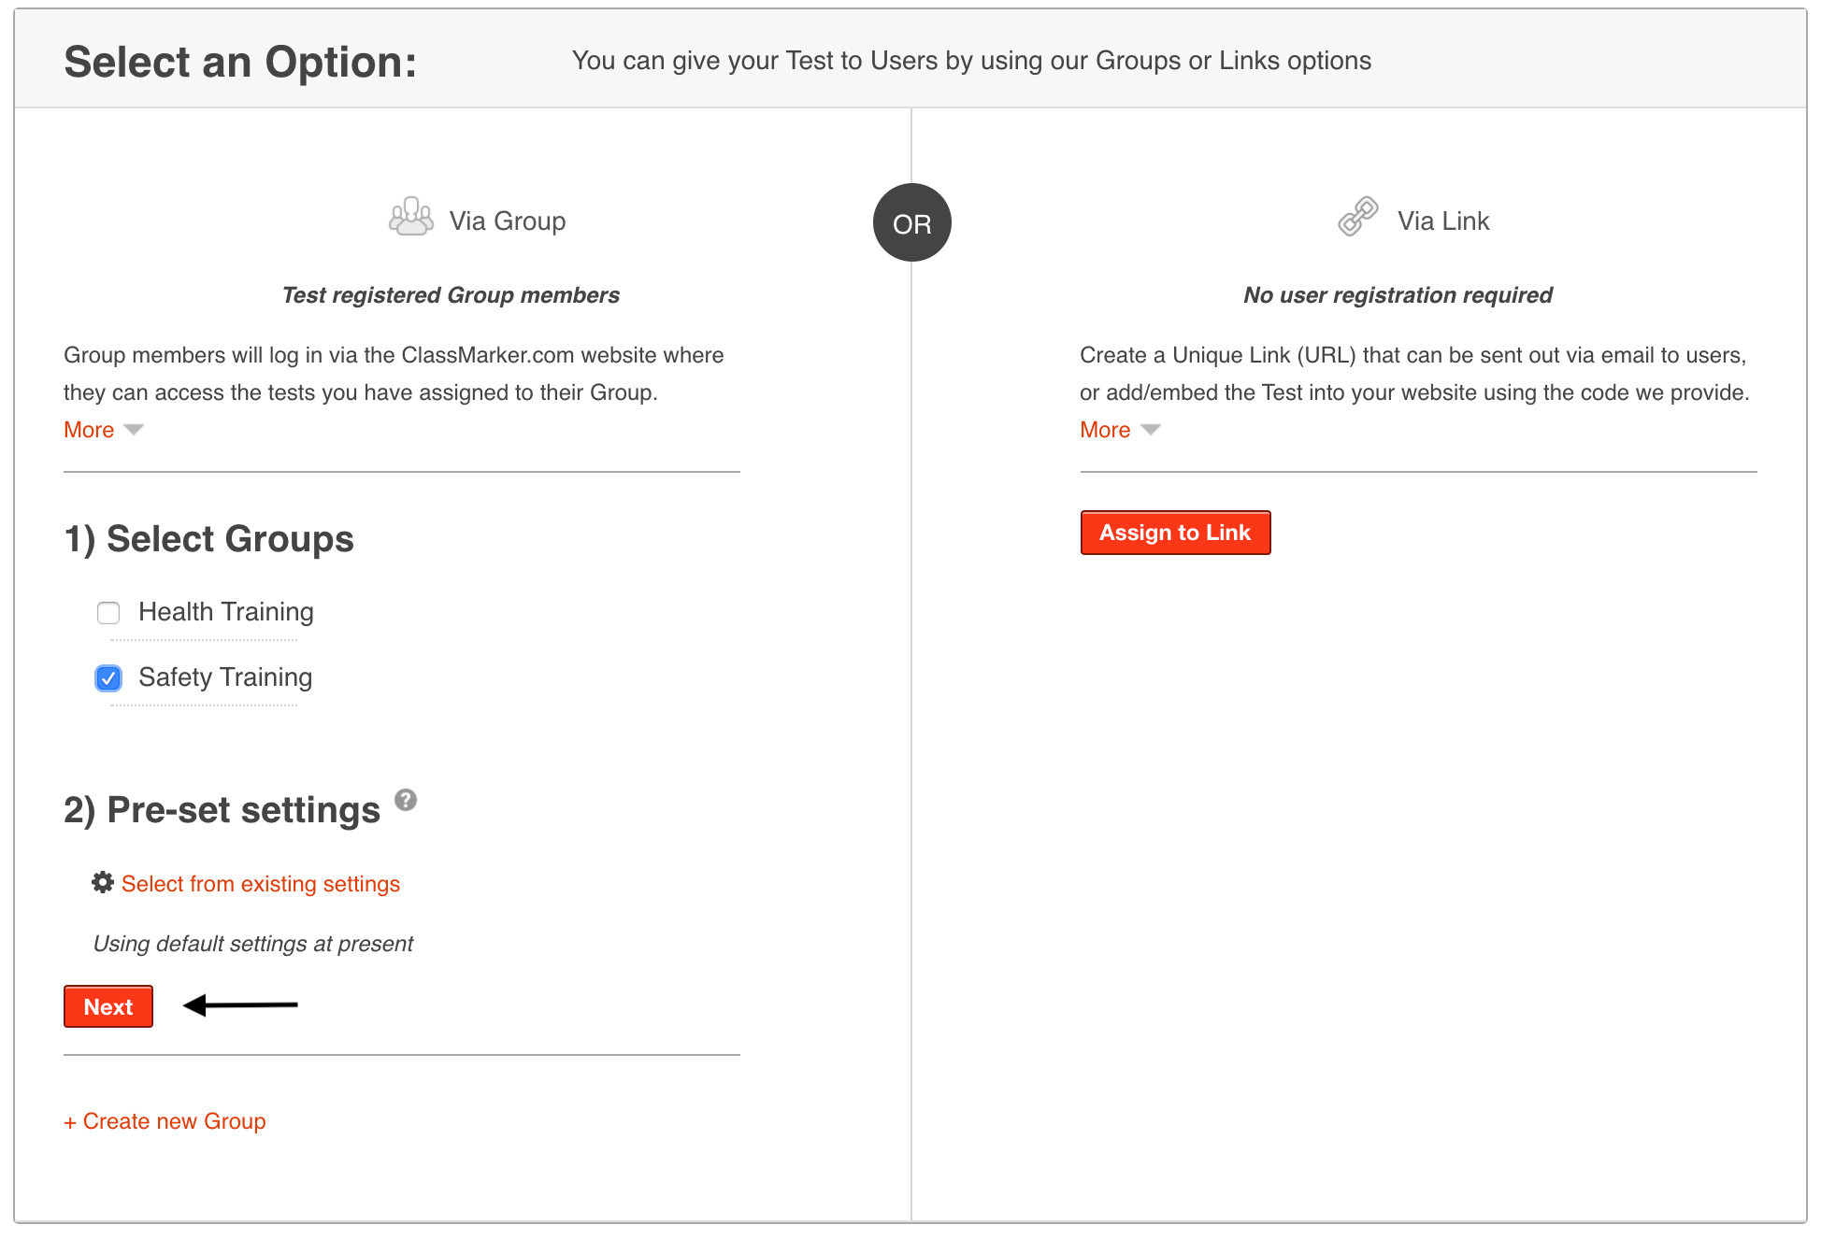Click the arrow next to Via Group More
The width and height of the screenshot is (1821, 1239).
pos(134,430)
